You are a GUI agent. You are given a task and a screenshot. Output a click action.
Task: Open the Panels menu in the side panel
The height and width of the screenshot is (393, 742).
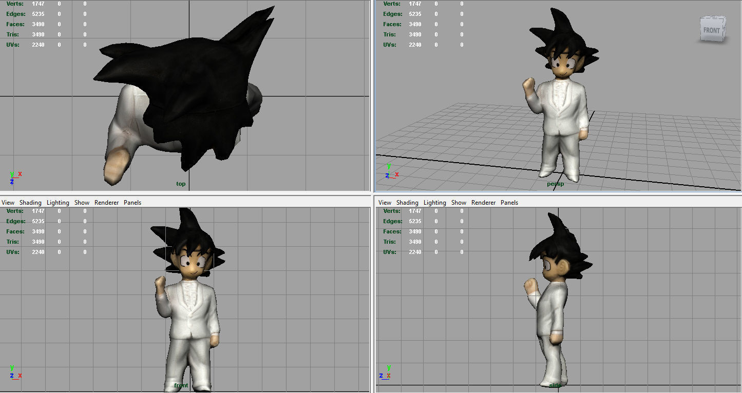click(509, 203)
